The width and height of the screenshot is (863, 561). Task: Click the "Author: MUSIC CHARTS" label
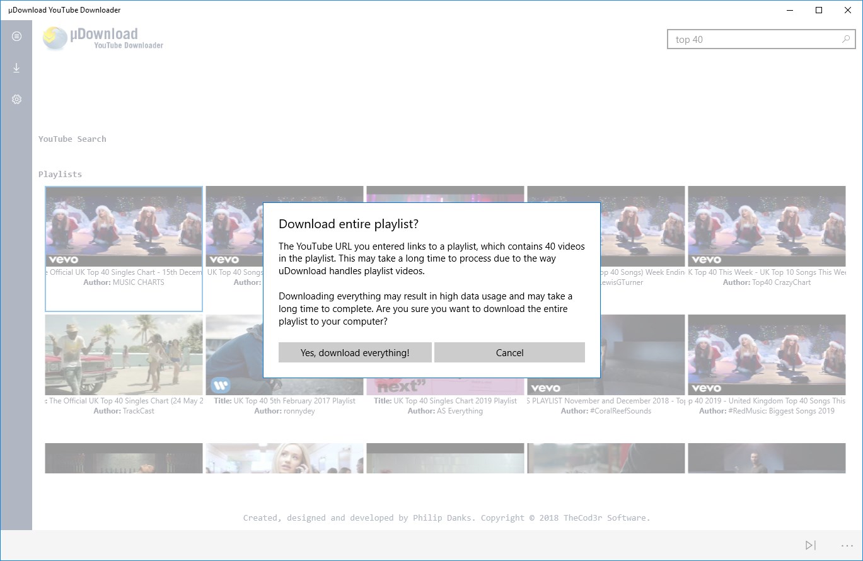124,282
